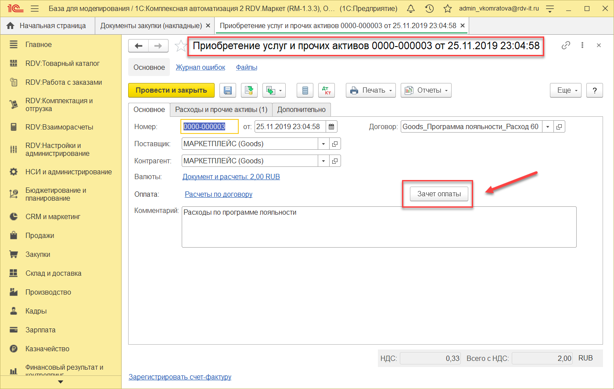The image size is (614, 389).
Task: Open calendar picker for document date
Action: [332, 127]
